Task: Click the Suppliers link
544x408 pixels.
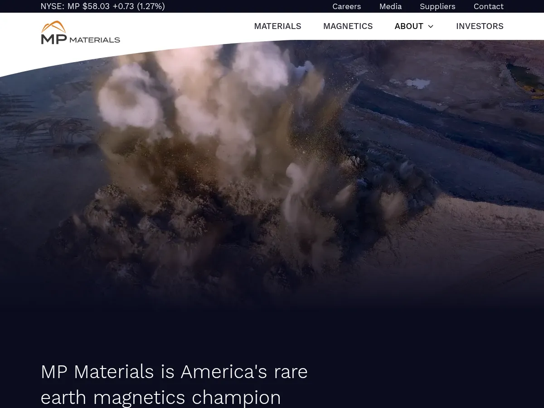Action: (437, 6)
